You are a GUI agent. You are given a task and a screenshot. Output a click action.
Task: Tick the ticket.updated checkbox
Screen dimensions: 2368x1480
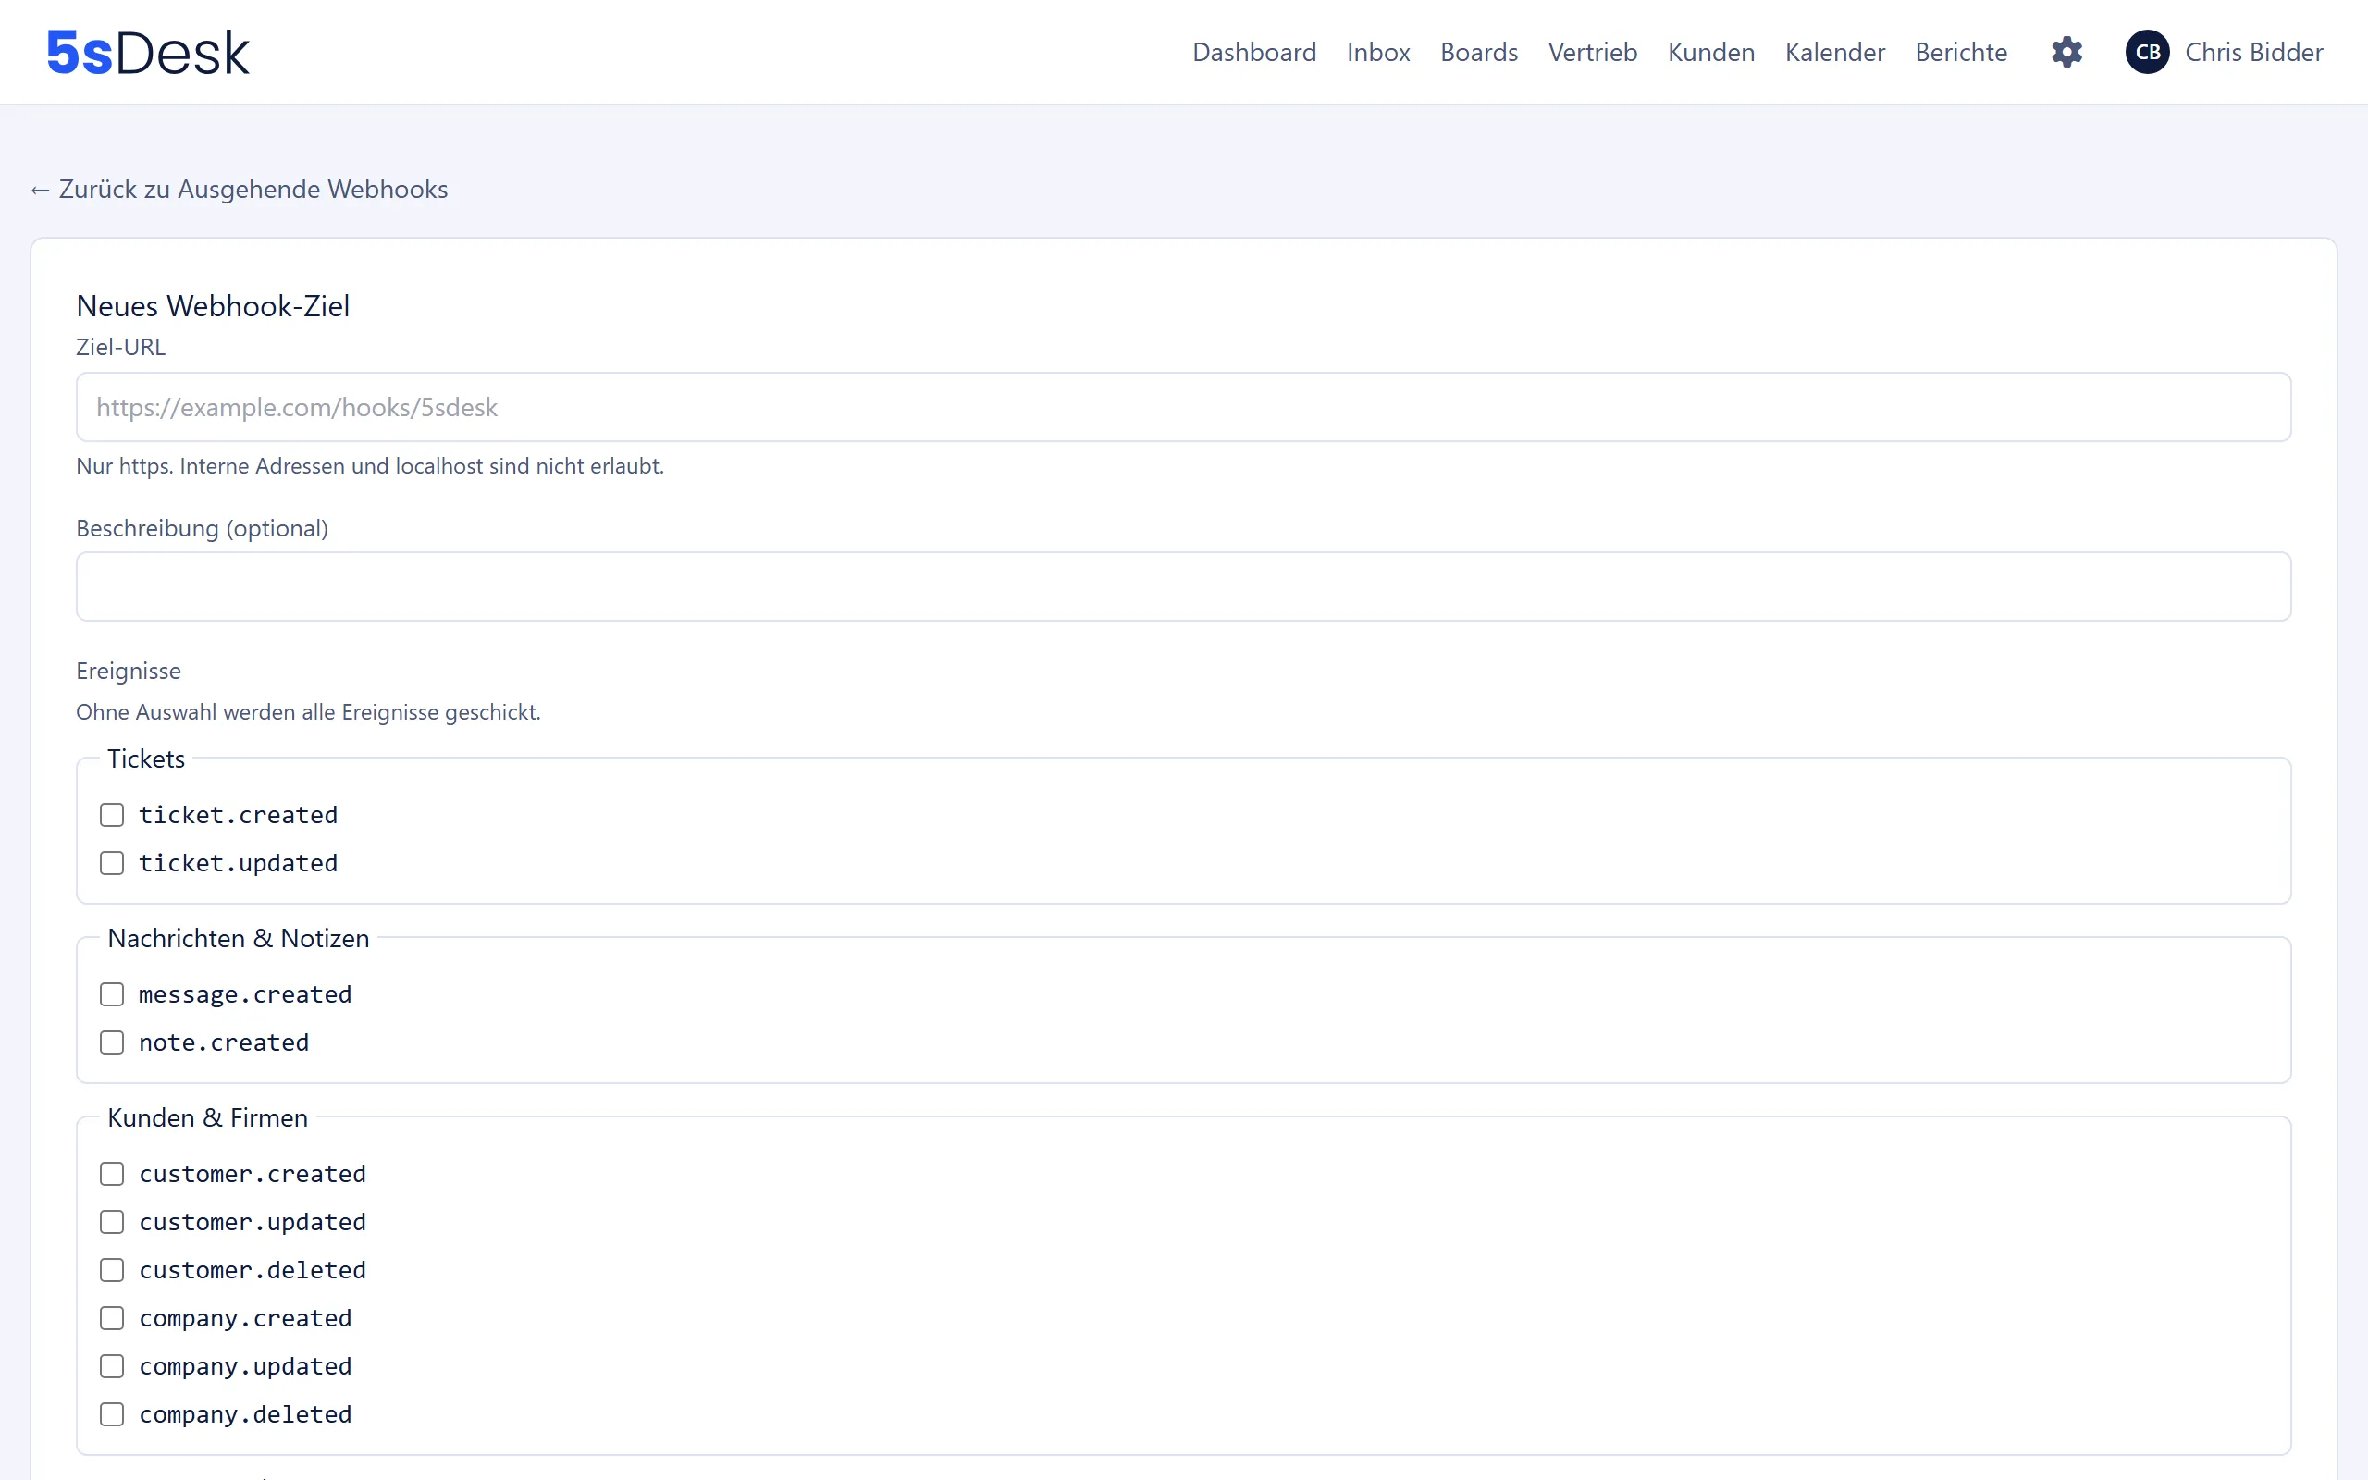[113, 862]
